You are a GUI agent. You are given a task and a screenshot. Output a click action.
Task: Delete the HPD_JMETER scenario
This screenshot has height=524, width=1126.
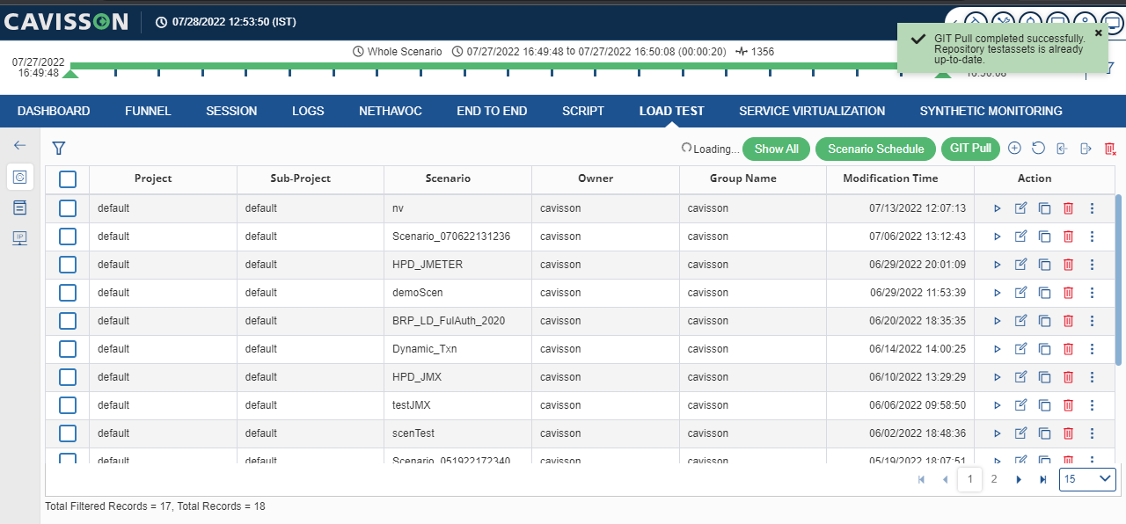pyautogui.click(x=1068, y=265)
